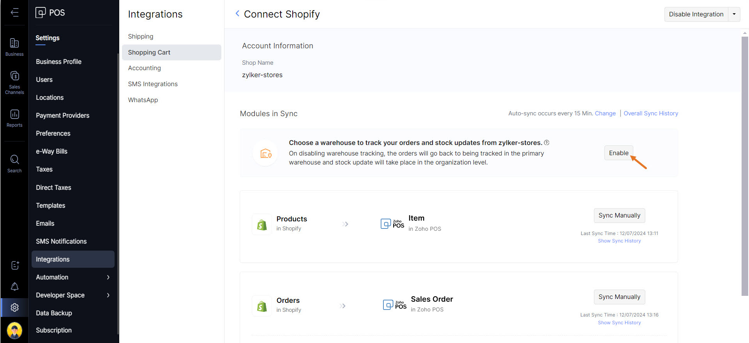Open the SMS Integrations category
749x343 pixels.
(x=152, y=84)
